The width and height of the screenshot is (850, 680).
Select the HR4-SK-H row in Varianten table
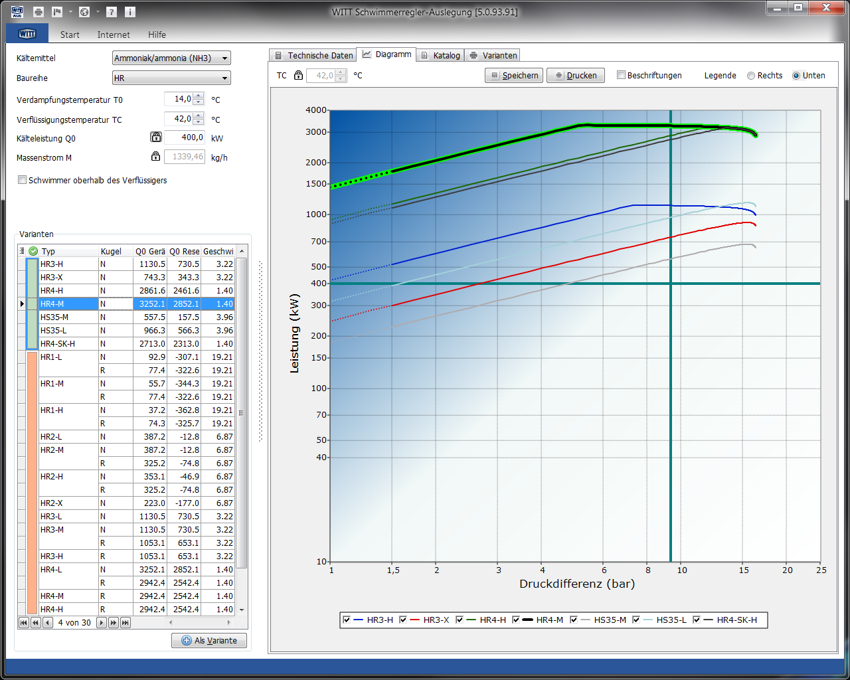pos(136,344)
